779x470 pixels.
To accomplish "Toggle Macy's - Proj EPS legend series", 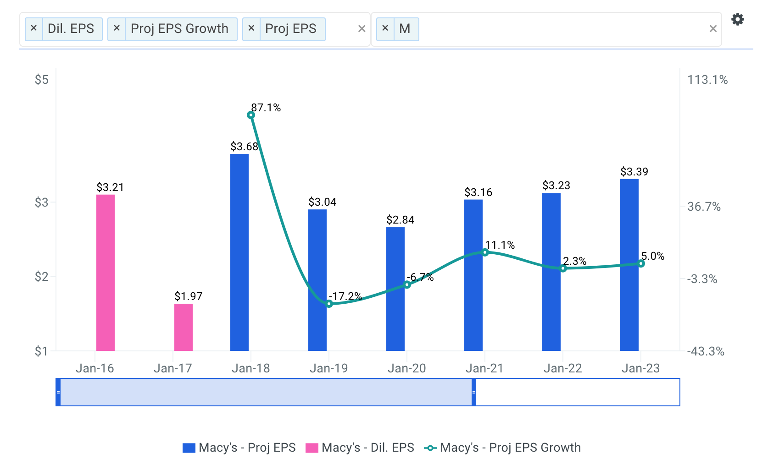I will click(239, 448).
